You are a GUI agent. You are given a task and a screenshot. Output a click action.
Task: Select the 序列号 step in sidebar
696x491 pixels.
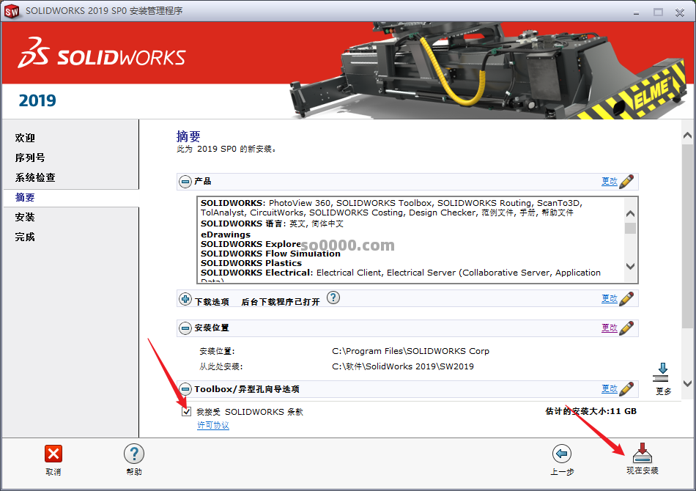[x=30, y=158]
